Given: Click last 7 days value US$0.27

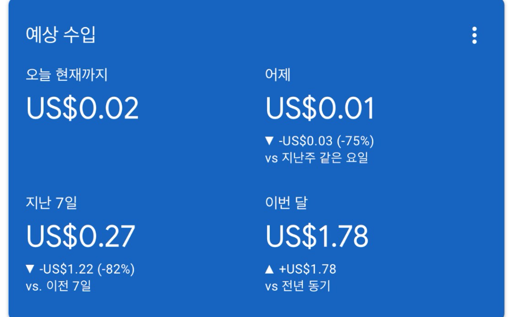Looking at the screenshot, I should pos(81,236).
